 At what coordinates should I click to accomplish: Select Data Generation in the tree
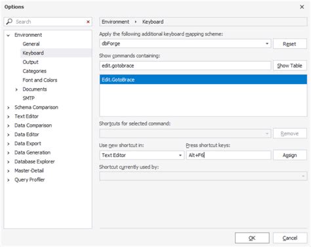click(32, 152)
